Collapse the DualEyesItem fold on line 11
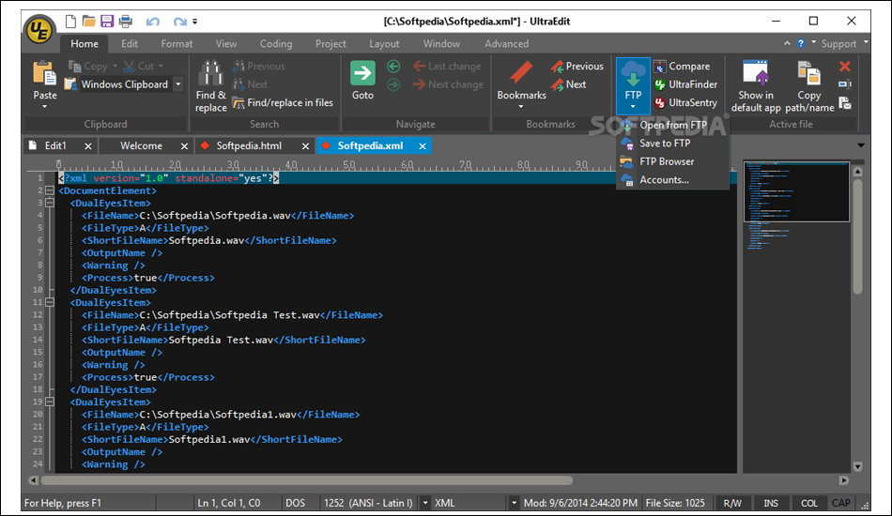892x516 pixels. tap(50, 302)
